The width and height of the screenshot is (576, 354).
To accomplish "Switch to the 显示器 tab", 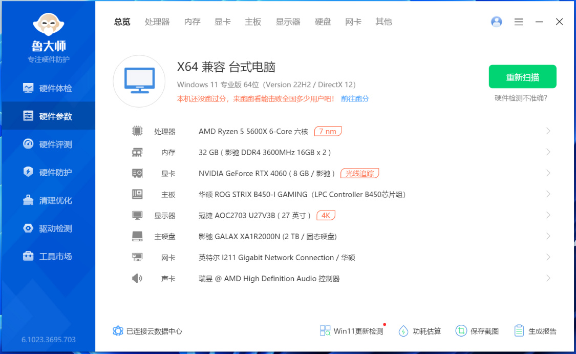I will point(288,22).
